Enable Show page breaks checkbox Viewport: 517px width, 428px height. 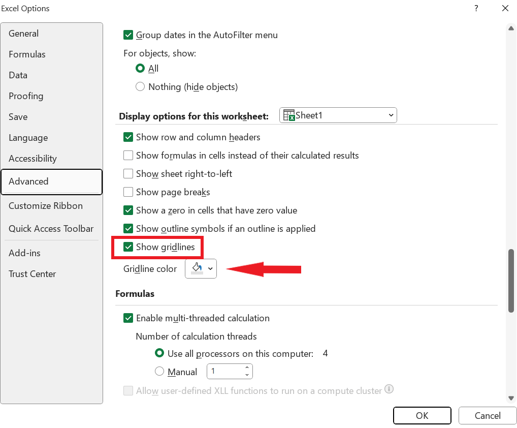(x=128, y=192)
